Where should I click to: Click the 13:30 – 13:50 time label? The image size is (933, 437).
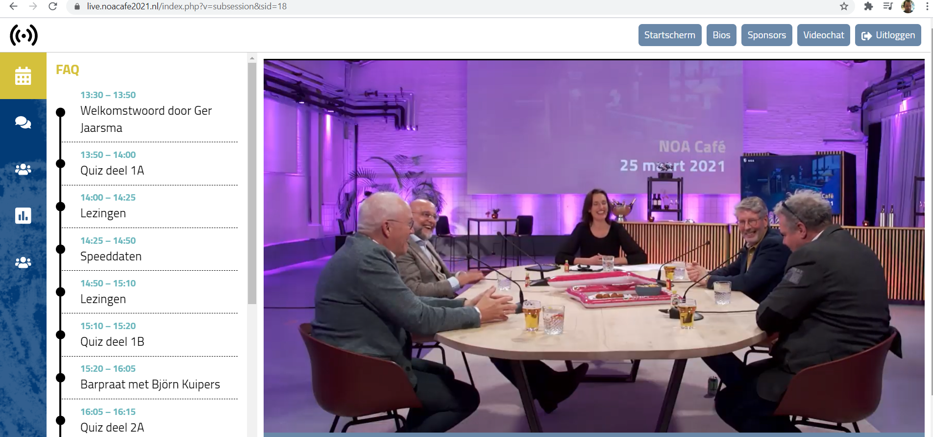[108, 95]
